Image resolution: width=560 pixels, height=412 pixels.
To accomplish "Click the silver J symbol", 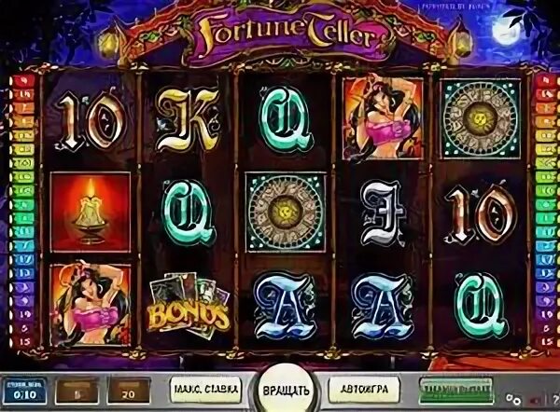I will tap(384, 213).
